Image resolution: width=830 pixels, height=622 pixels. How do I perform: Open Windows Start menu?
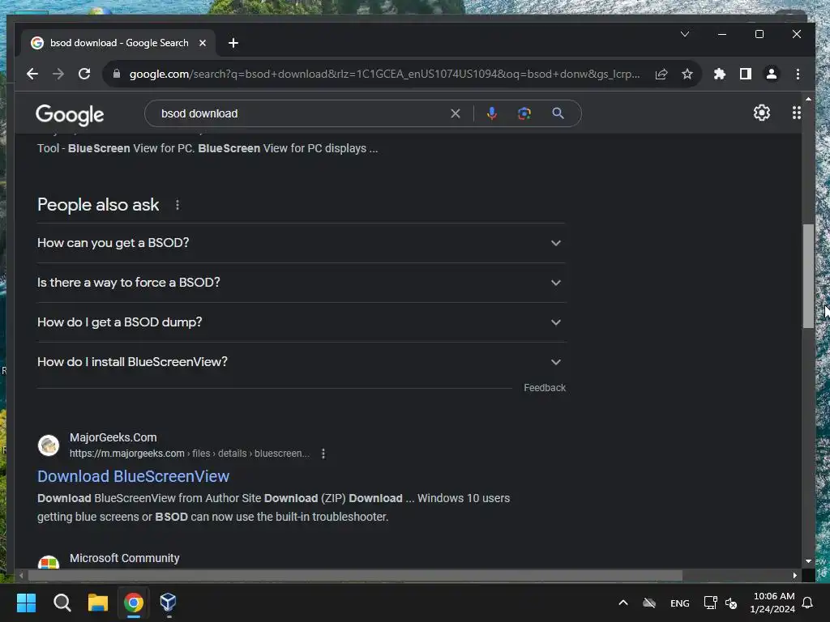pos(26,603)
